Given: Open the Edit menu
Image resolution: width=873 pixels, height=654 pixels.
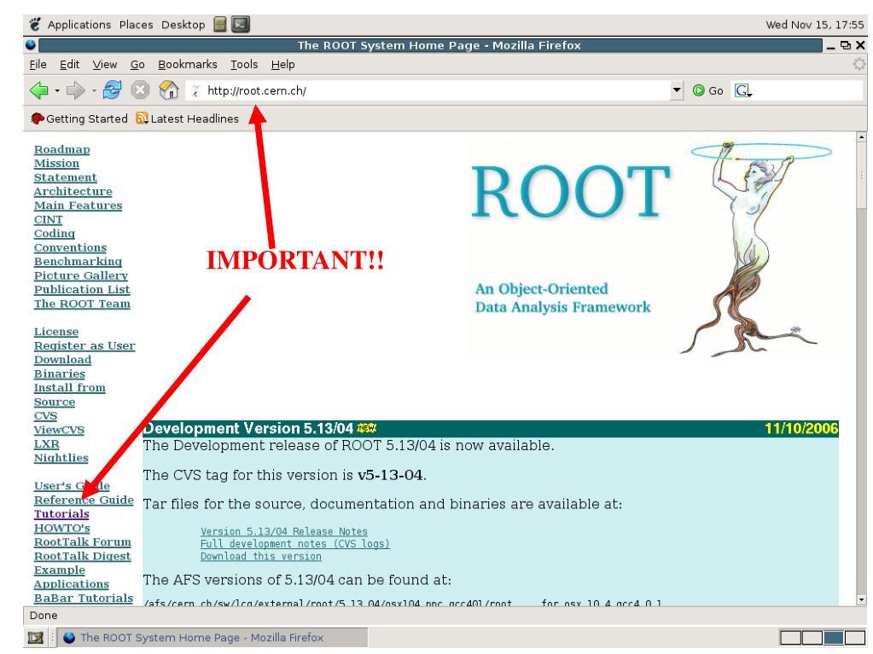Looking at the screenshot, I should point(70,65).
